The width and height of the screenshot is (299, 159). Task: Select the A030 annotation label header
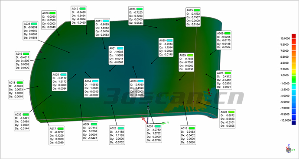pos(166,41)
